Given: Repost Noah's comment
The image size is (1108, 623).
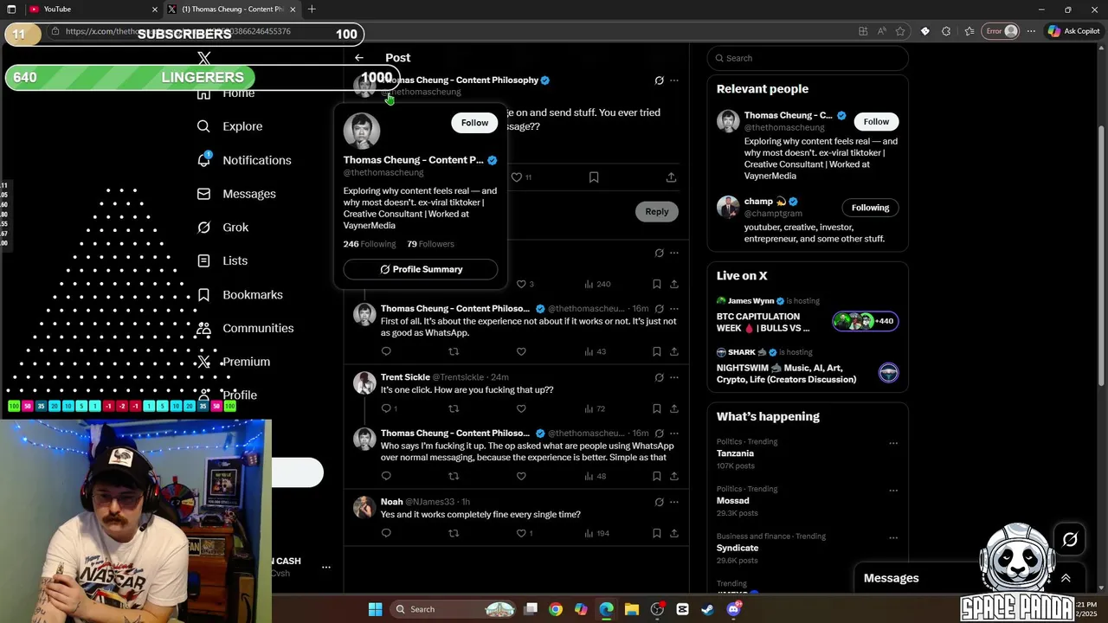Looking at the screenshot, I should [454, 533].
